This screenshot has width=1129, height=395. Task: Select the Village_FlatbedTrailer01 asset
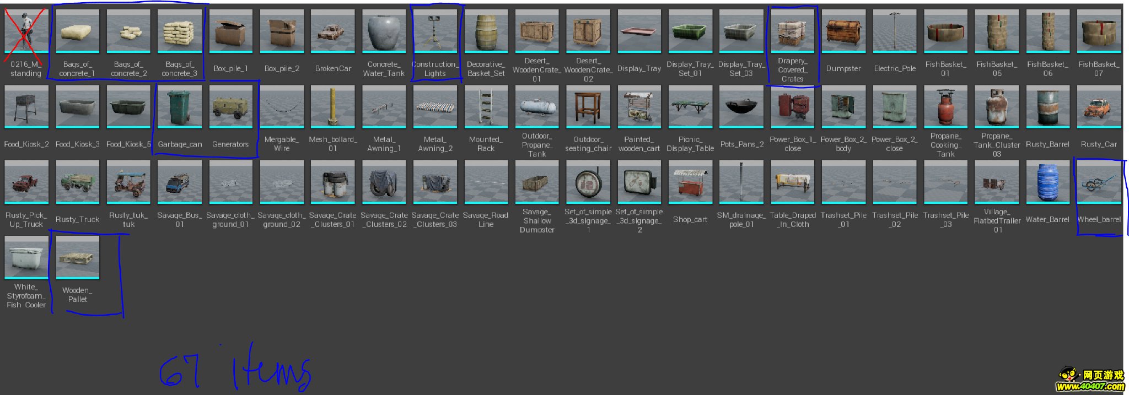pyautogui.click(x=997, y=182)
